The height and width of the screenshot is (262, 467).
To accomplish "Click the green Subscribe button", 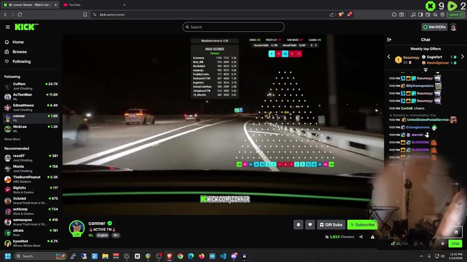I will [x=362, y=225].
